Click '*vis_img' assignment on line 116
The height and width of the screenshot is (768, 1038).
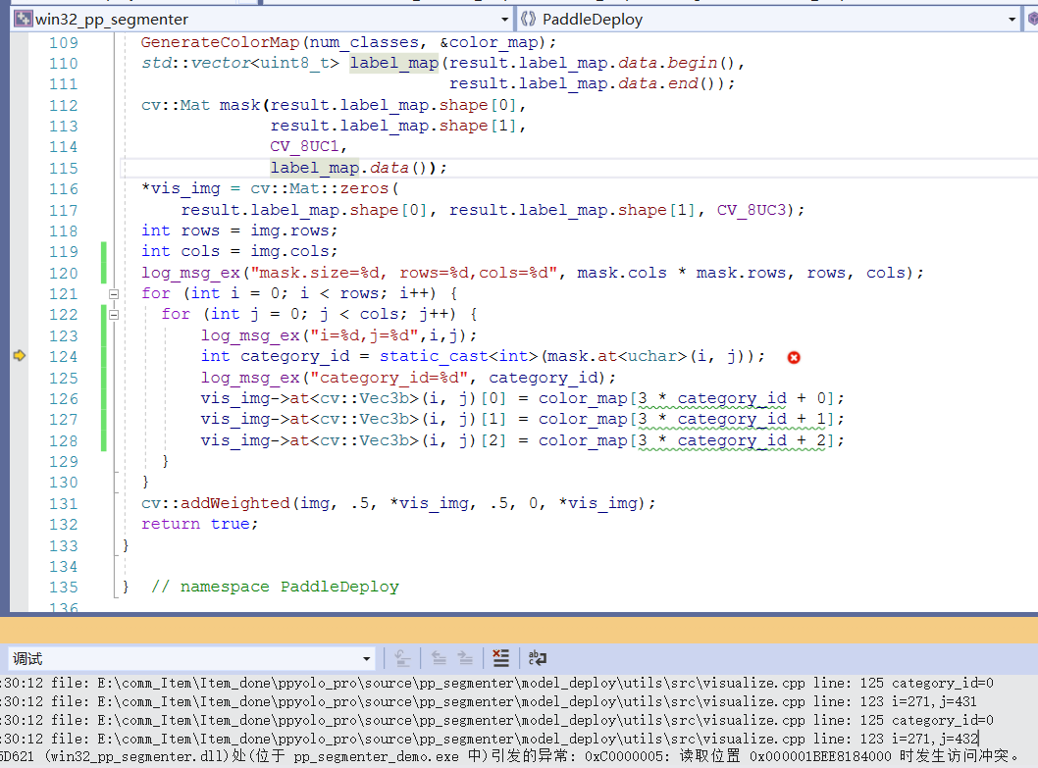181,188
